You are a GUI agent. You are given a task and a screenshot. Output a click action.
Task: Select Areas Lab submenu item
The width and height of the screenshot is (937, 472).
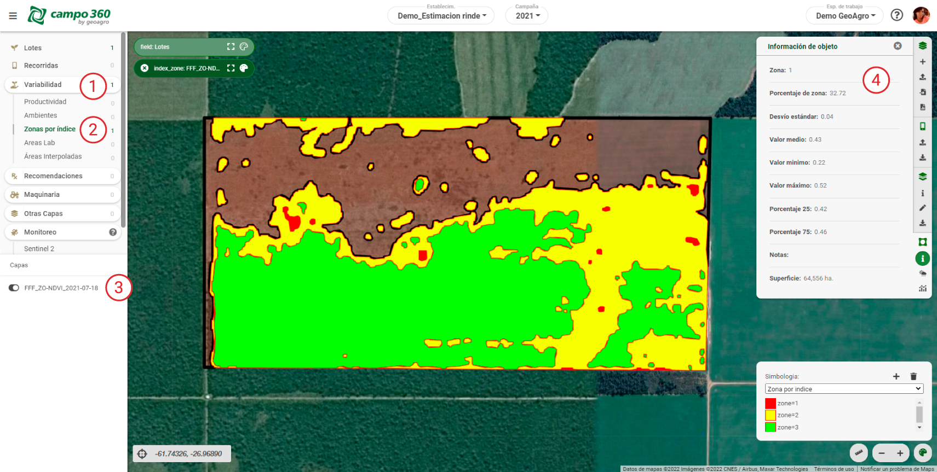[39, 143]
